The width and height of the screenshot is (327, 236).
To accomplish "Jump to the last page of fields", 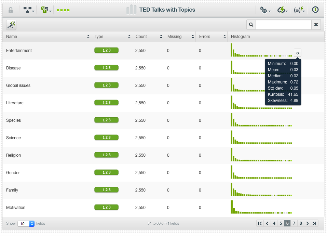I will pos(315,223).
